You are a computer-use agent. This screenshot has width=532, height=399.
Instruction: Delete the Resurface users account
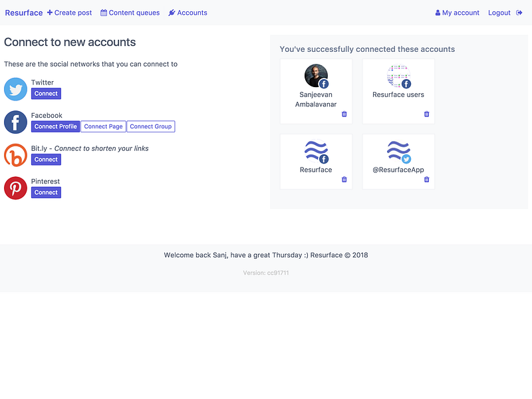pos(427,114)
